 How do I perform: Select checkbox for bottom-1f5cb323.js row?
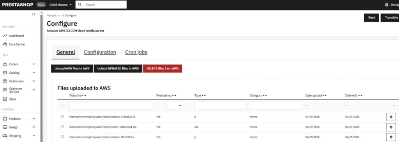click(x=63, y=137)
